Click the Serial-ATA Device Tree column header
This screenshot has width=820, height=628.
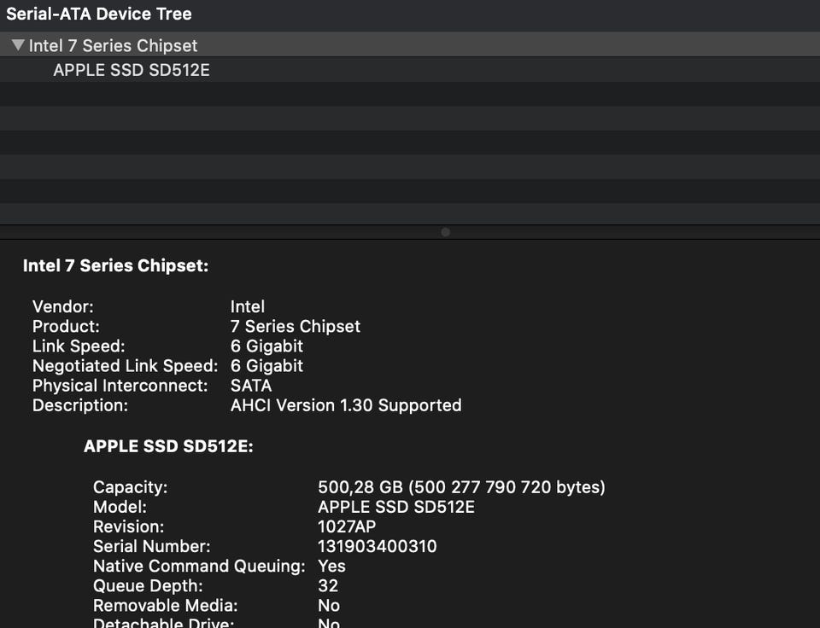point(410,14)
